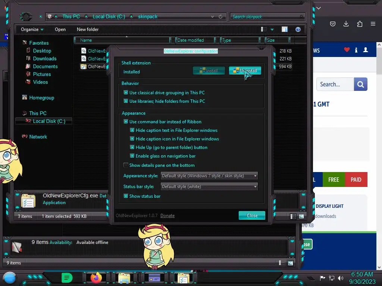Click the details view icon in status bar
Viewport: 382px width, 286px height.
293,216
